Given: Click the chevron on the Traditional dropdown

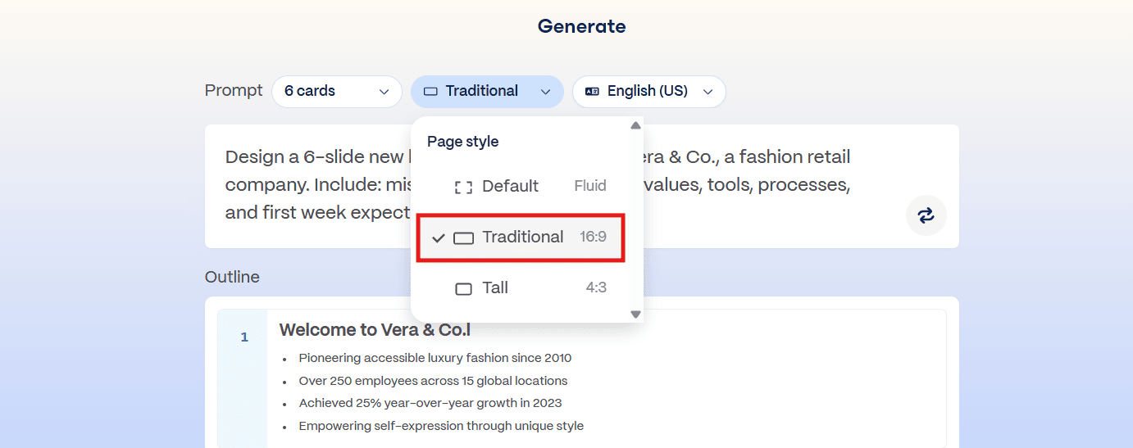Looking at the screenshot, I should (546, 92).
